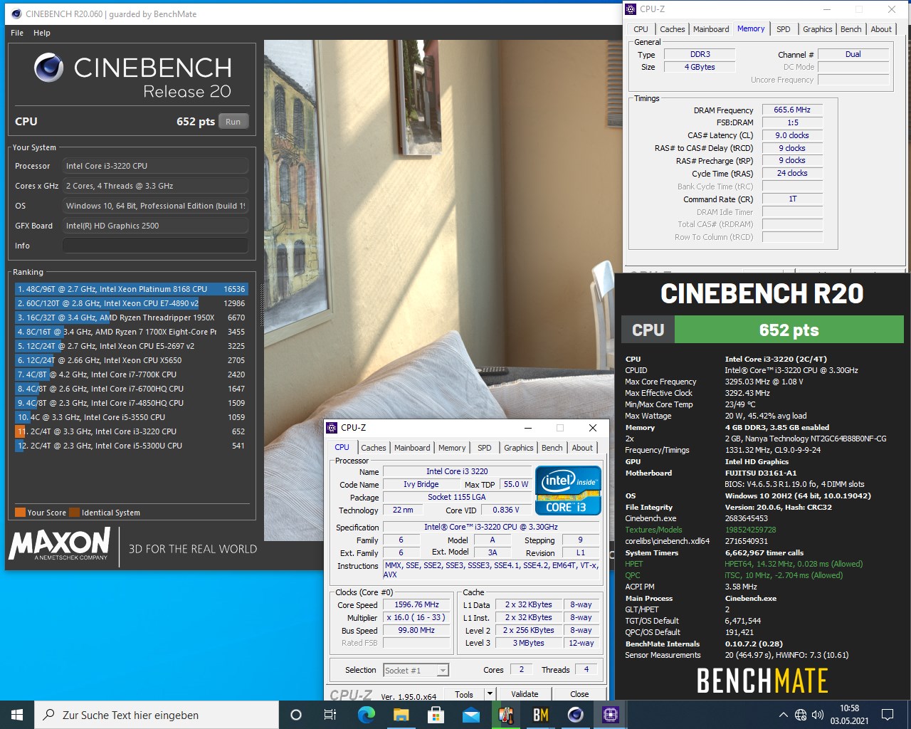Open Socket #1 selection dropdown

click(416, 670)
